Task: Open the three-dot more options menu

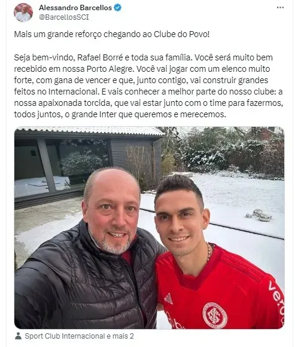Action: coord(280,8)
